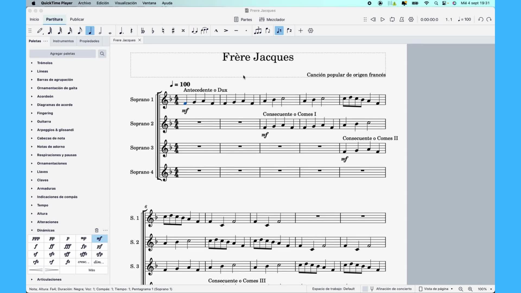Image resolution: width=521 pixels, height=293 pixels.
Task: Select the half note duration icon
Action: pyautogui.click(x=100, y=31)
